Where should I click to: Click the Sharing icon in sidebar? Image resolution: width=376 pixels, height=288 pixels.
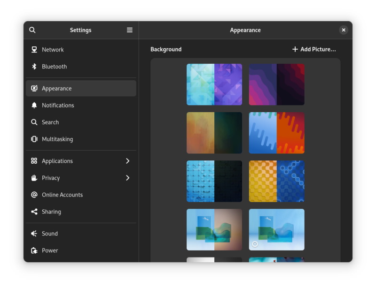pos(34,212)
